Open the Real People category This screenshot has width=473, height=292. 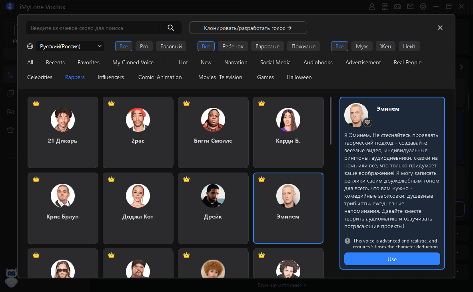click(407, 62)
